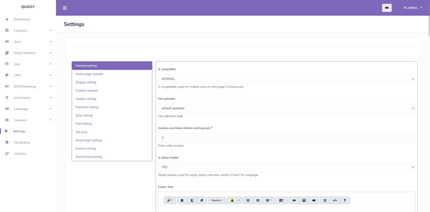Toggle the editor fullscreen icon
Screen dimensions: 430x212
pyautogui.click(x=325, y=200)
